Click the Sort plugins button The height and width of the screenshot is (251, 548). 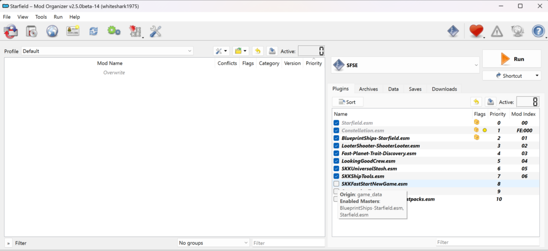348,102
